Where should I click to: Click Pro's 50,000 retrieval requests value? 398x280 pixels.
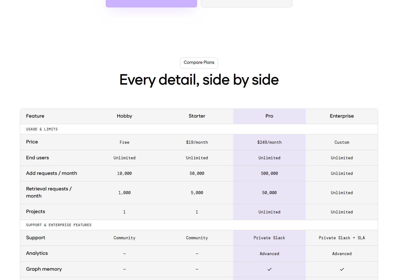pos(269,193)
